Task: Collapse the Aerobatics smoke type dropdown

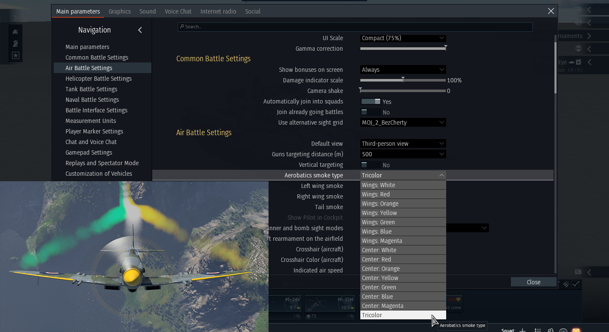Action: (403, 175)
